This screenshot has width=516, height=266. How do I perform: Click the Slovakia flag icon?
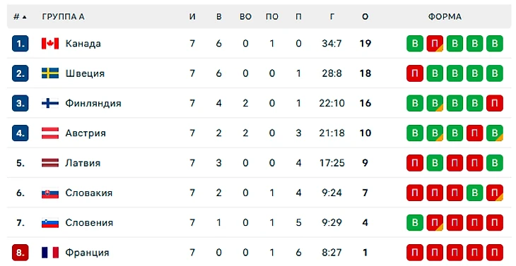click(x=50, y=193)
